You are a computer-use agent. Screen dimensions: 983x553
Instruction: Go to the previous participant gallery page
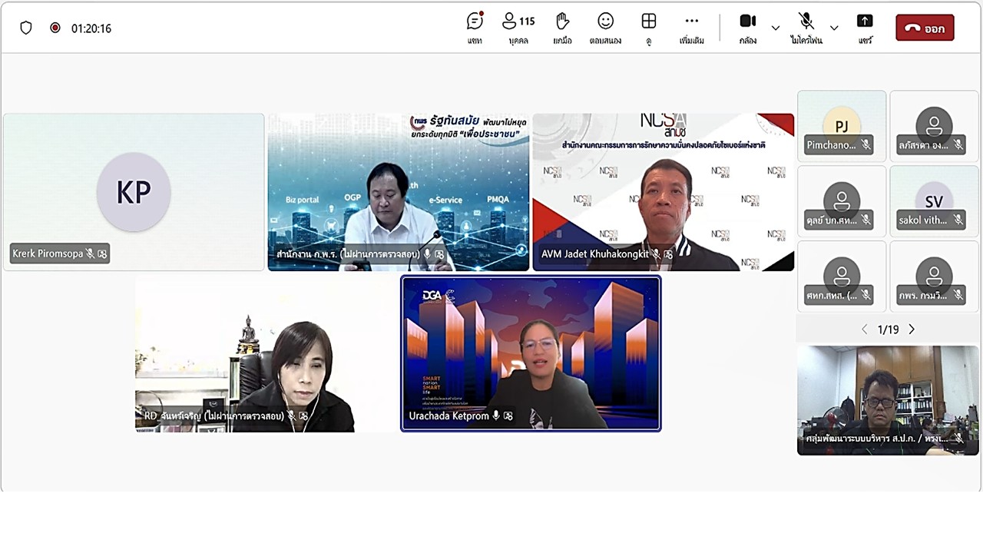[x=865, y=329]
